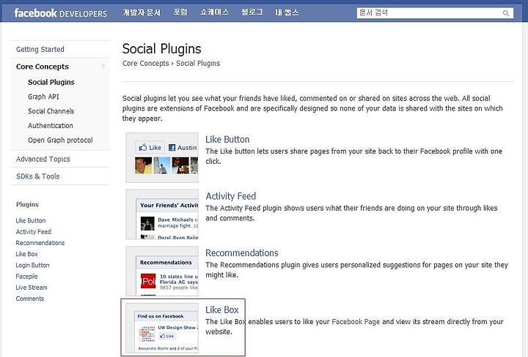This screenshot has height=357, width=528.
Task: Click the red Pol logo in Recommendations preview
Action: 148,282
